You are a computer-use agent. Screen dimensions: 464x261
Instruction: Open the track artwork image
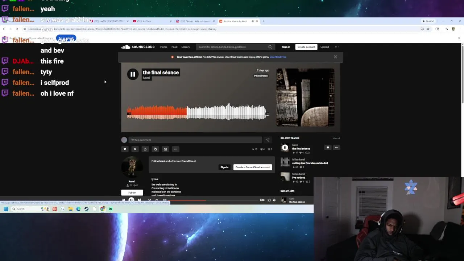pyautogui.click(x=305, y=98)
